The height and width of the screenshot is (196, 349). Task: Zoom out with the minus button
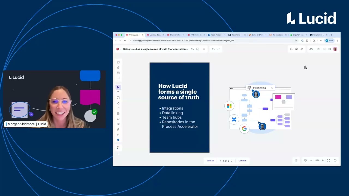point(311,160)
